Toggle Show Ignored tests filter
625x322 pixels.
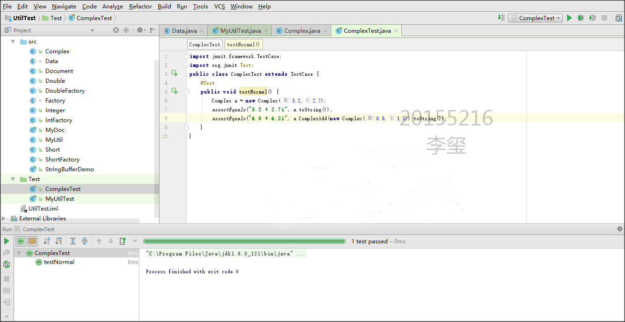pos(32,241)
